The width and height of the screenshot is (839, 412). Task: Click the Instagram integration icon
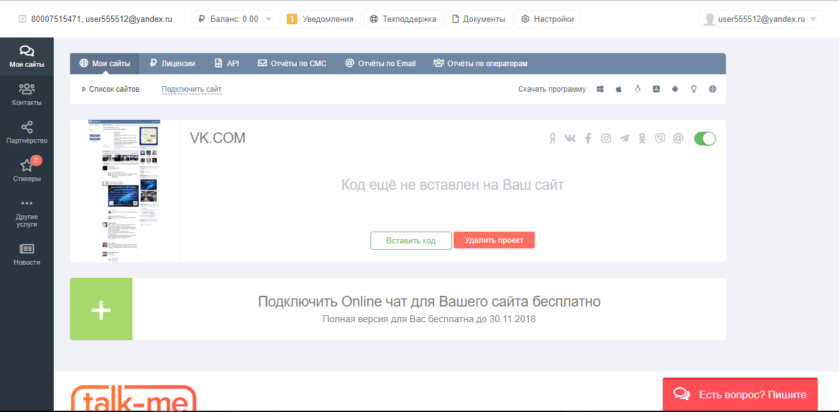(606, 139)
